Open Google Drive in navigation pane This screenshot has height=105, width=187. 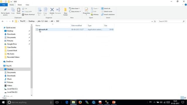coord(12,44)
